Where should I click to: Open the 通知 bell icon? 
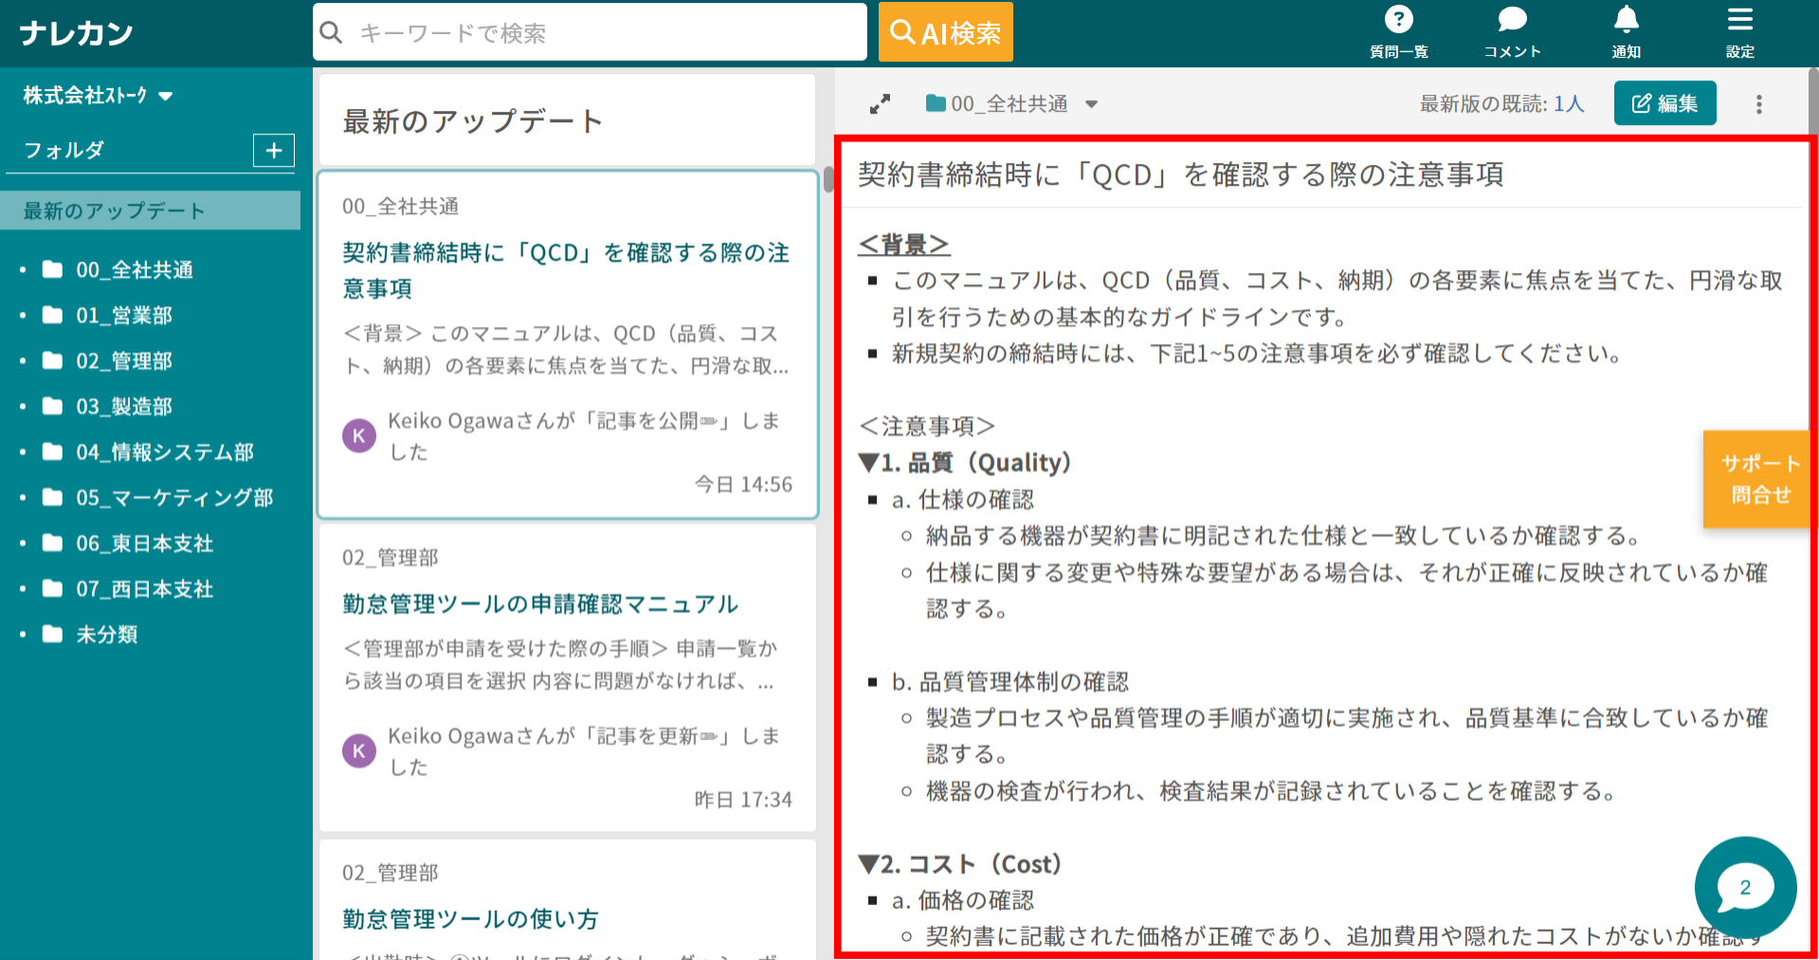tap(1627, 20)
